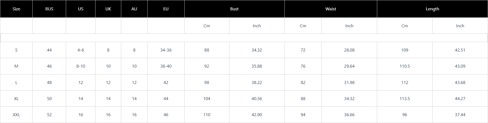Select the XXL size row label

(16, 115)
